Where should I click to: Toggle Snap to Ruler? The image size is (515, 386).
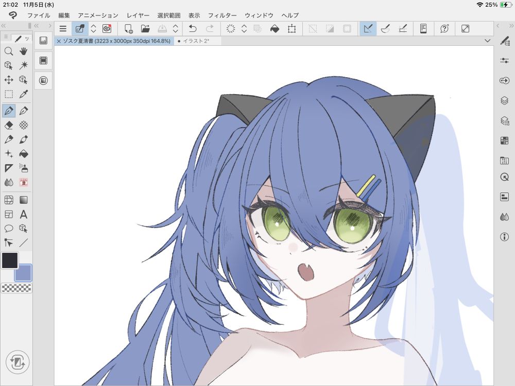368,29
